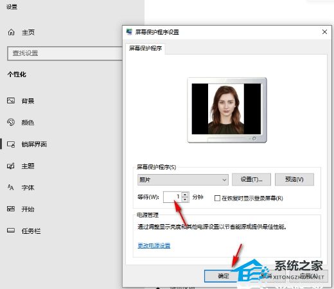Select the 锁屏界面 lock screen icon
The height and width of the screenshot is (289, 334).
click(x=11, y=144)
